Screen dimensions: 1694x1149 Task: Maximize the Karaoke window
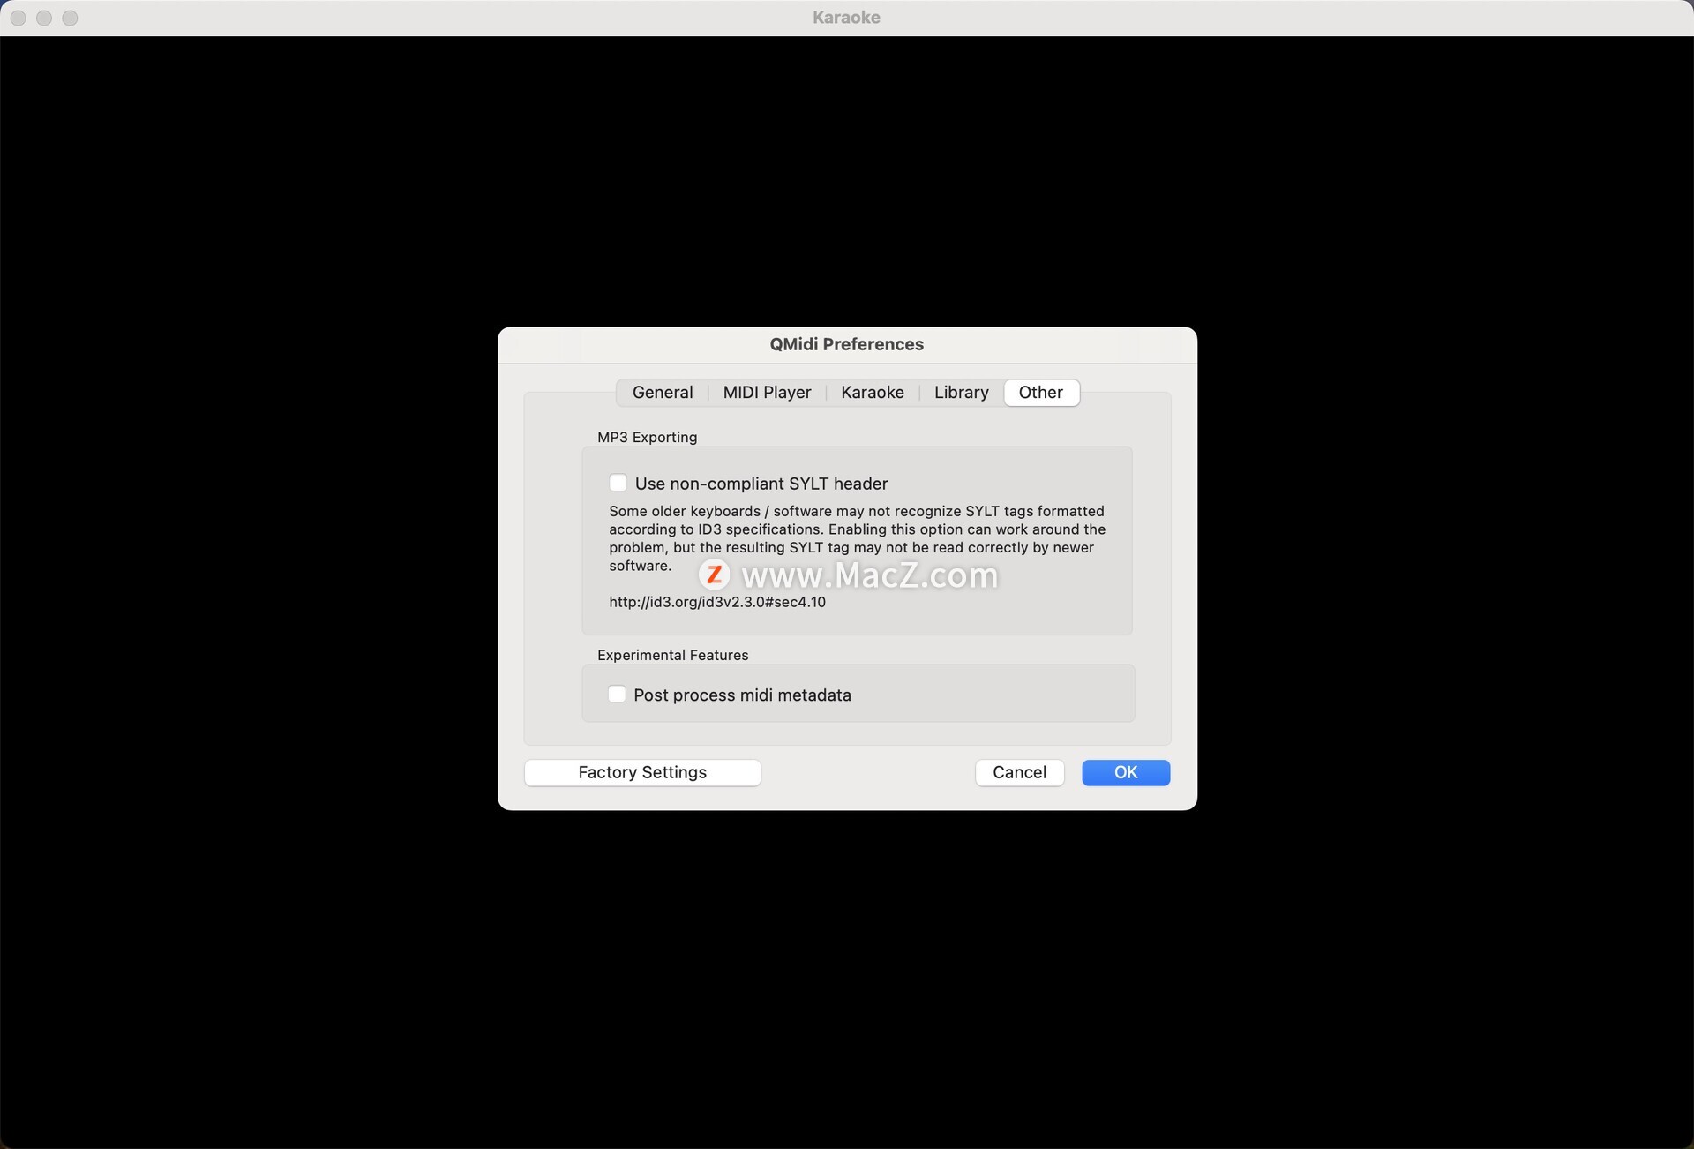coord(71,18)
